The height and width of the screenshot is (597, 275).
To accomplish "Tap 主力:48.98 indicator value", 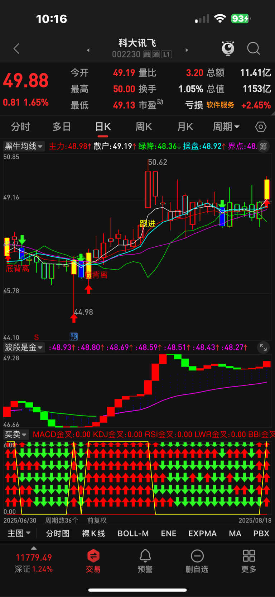I will pyautogui.click(x=70, y=146).
